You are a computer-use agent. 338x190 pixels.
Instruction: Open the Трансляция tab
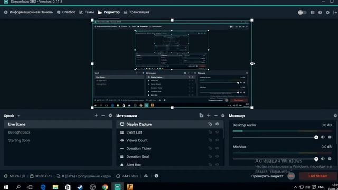(x=136, y=12)
